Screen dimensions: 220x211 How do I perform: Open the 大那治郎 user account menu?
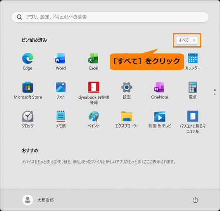tap(38, 200)
